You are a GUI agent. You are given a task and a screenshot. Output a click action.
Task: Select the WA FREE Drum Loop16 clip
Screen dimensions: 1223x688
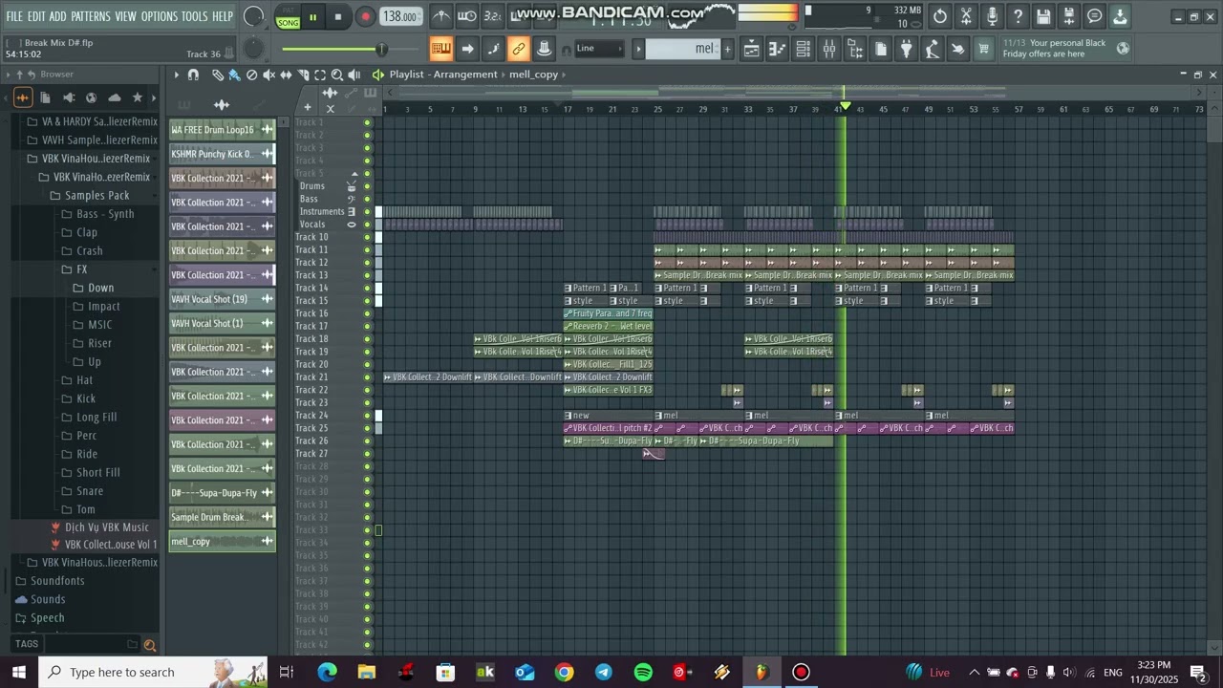222,130
